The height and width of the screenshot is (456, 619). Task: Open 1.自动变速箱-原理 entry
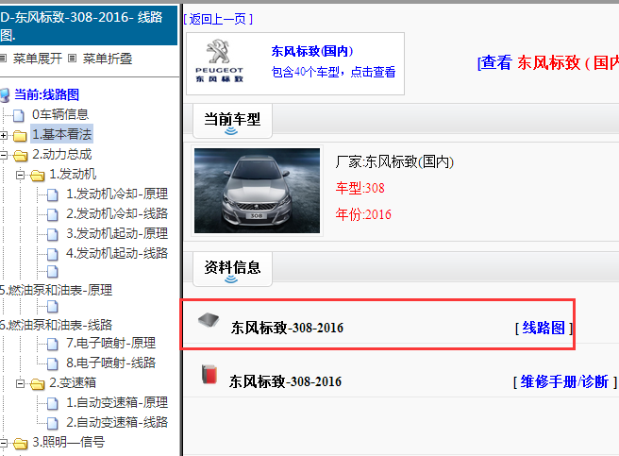[117, 402]
